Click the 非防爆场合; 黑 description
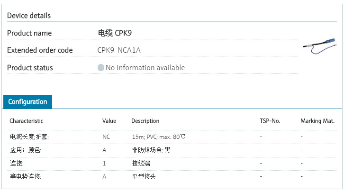 pyautogui.click(x=151, y=150)
